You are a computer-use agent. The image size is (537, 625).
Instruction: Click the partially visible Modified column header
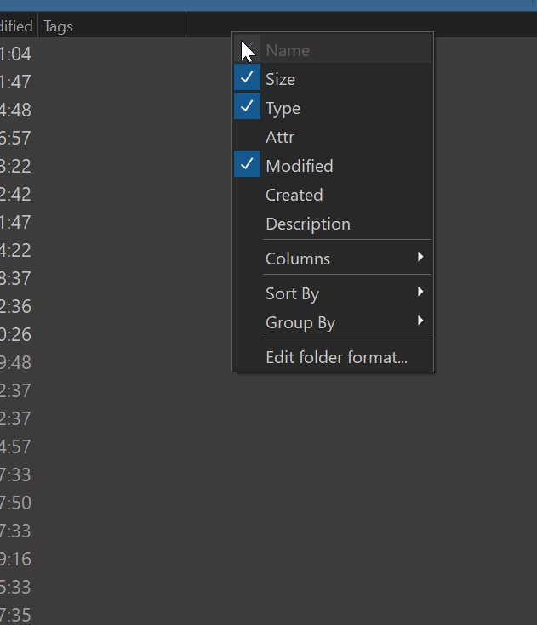(17, 26)
